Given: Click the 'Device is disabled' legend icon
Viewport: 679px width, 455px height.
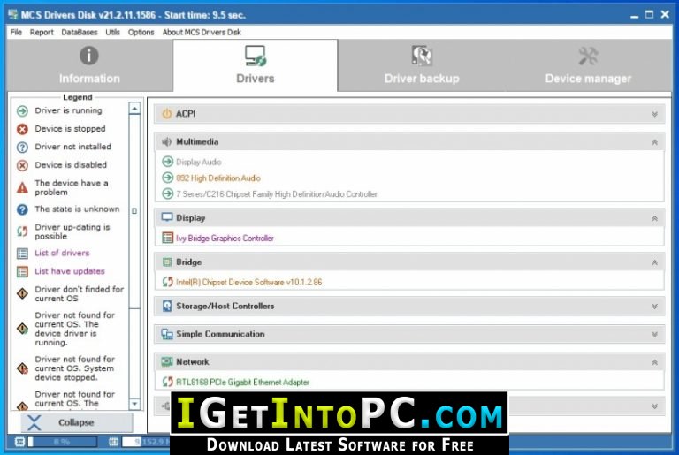Looking at the screenshot, I should [x=22, y=165].
